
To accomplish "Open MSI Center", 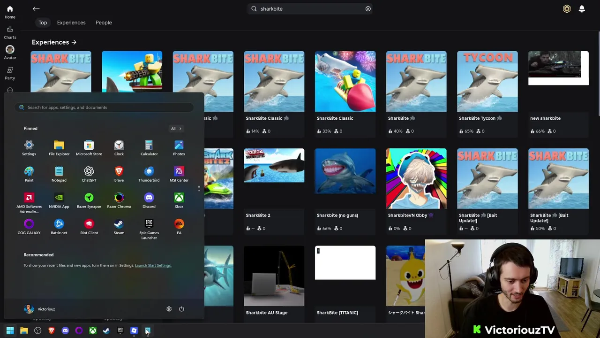I will 179,174.
